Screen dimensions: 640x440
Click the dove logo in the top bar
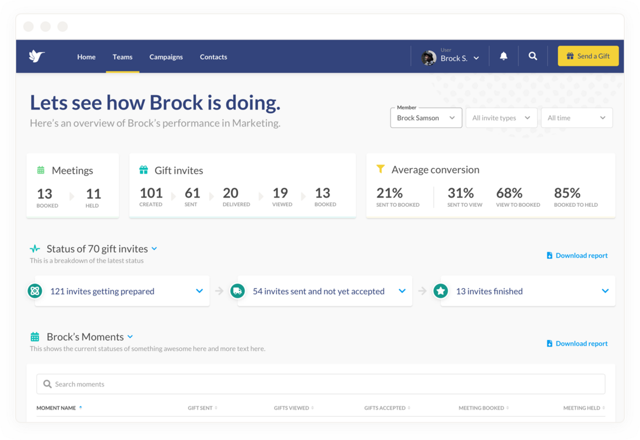click(x=36, y=56)
